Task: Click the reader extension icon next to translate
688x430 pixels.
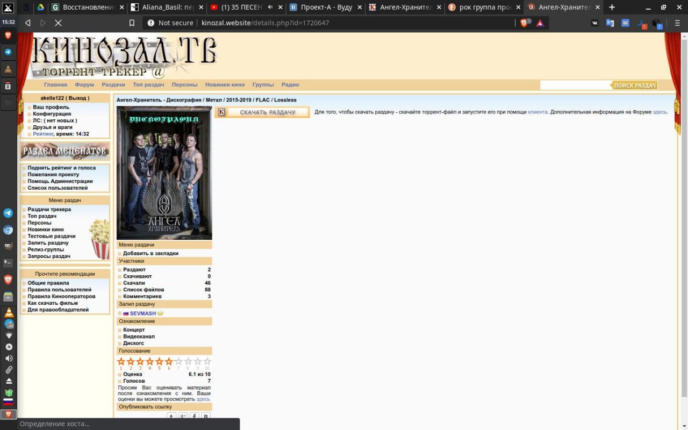Action: point(625,23)
